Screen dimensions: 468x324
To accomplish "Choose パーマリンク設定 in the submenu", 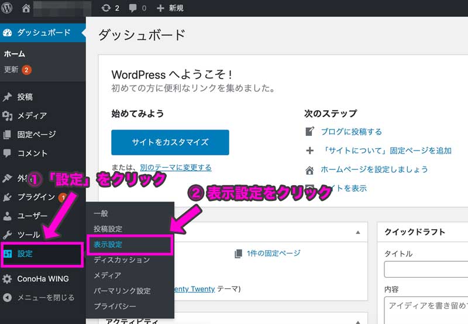I will point(122,291).
